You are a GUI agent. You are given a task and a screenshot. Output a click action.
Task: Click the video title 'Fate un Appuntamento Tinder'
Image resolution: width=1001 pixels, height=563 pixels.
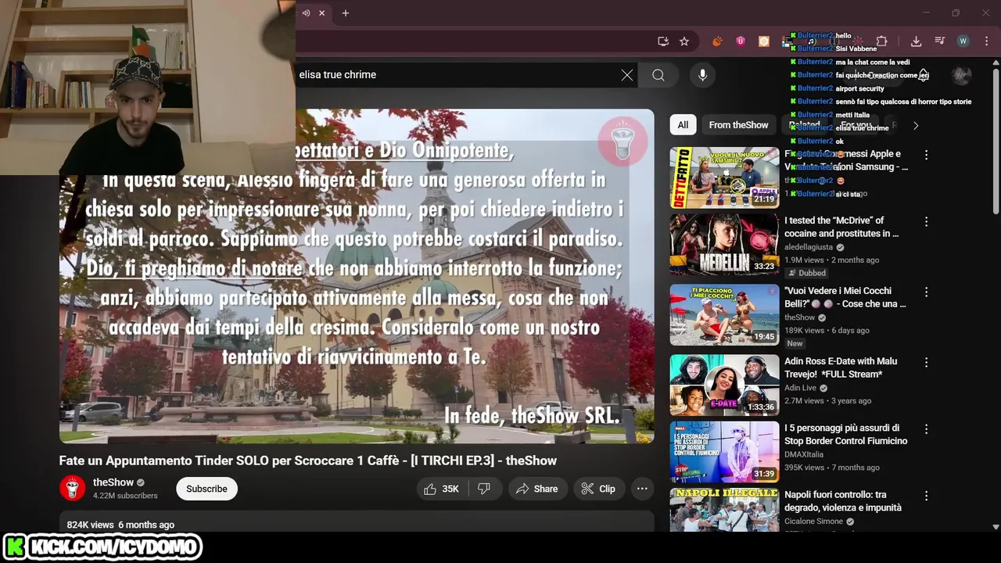click(308, 461)
